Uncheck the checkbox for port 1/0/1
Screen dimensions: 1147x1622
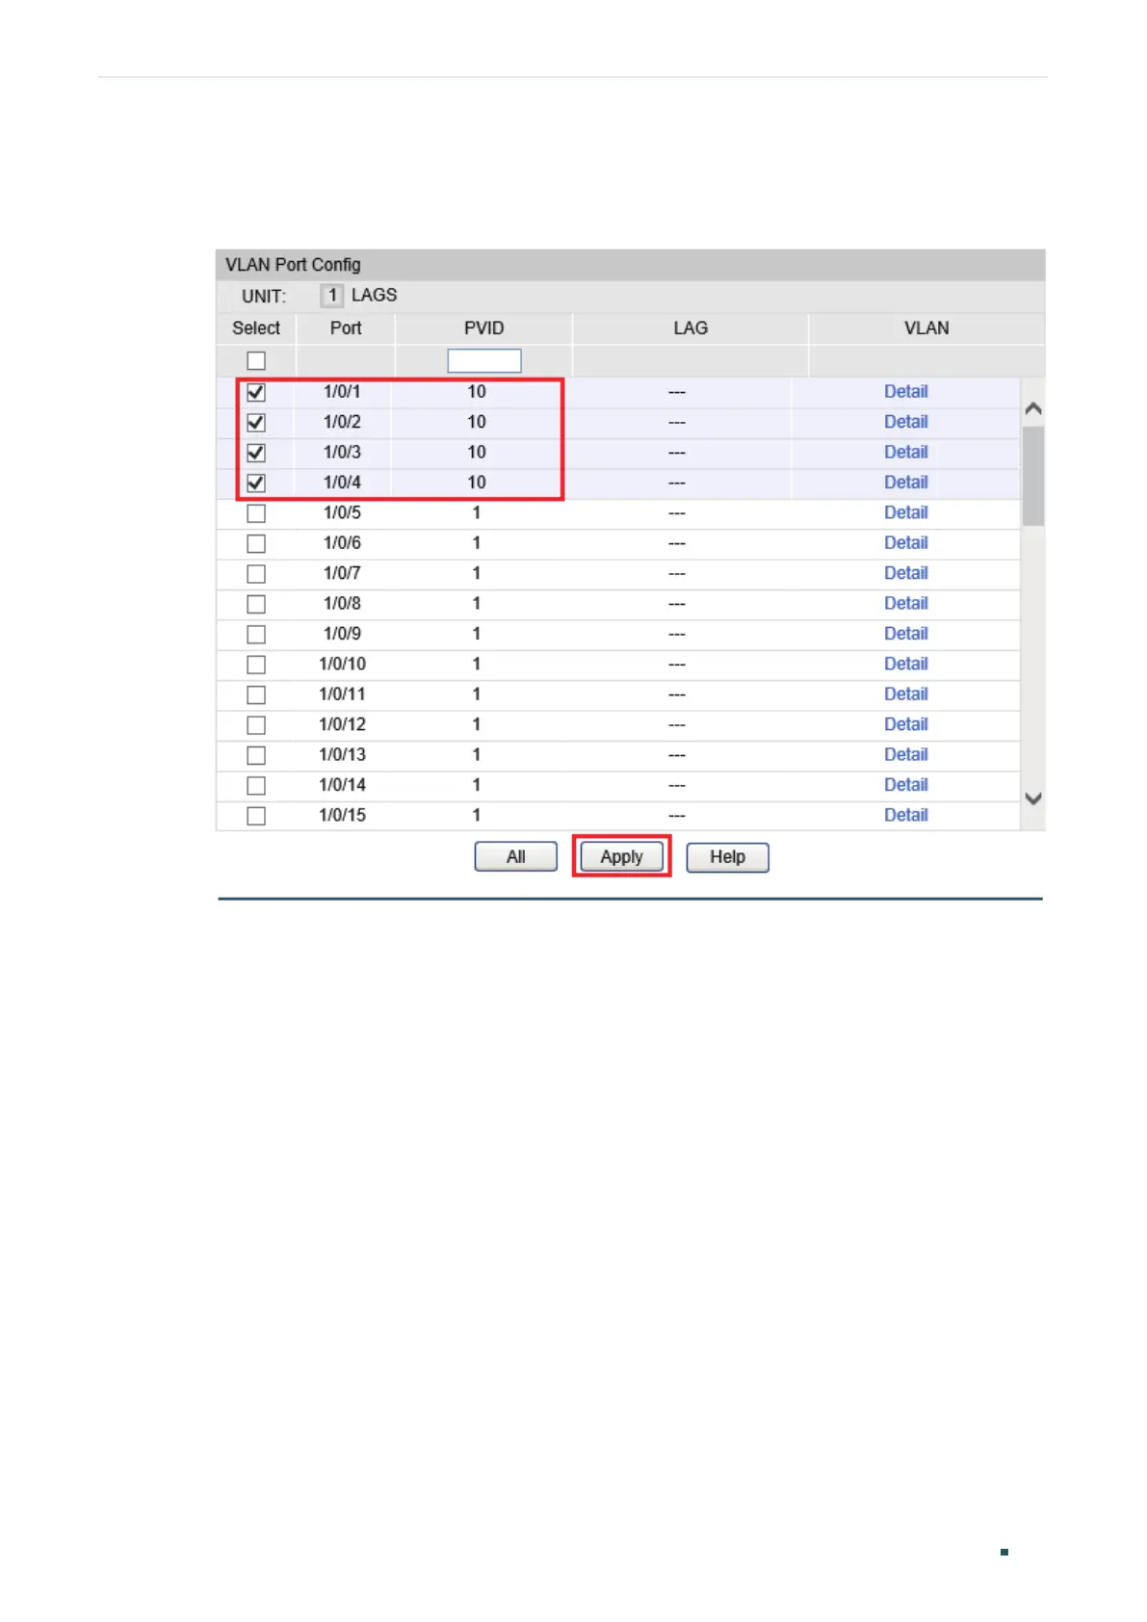point(256,392)
